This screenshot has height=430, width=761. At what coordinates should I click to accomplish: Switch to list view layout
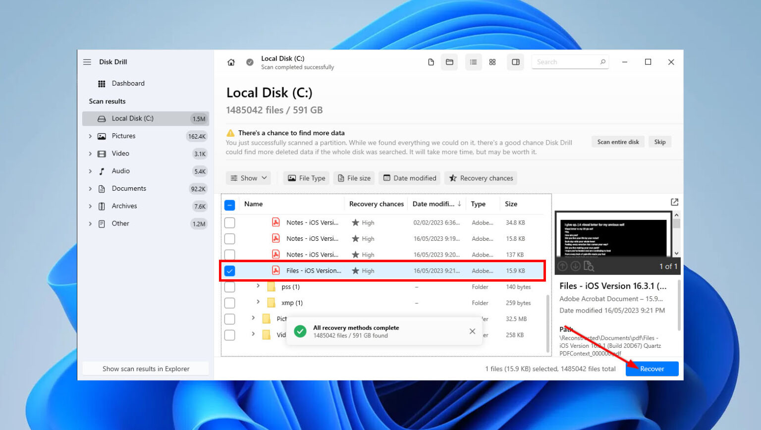coord(473,62)
